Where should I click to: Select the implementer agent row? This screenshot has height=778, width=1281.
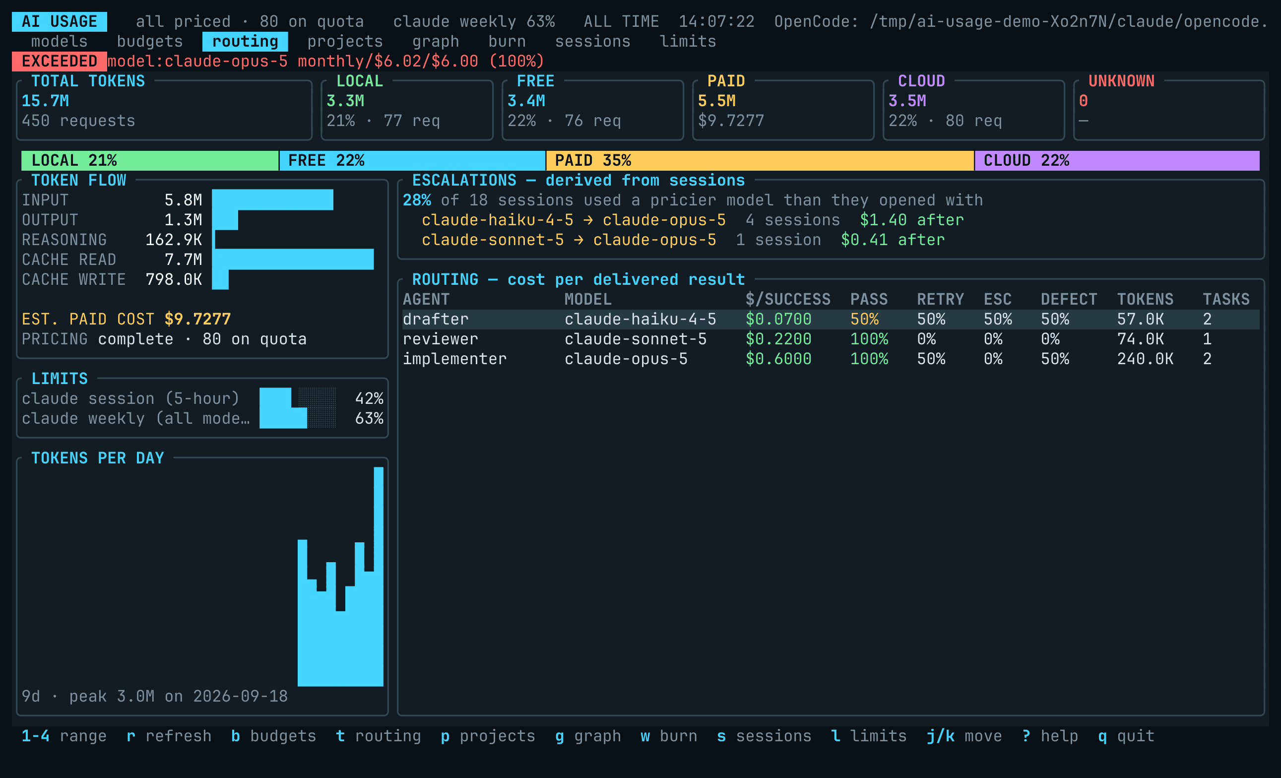coord(831,359)
